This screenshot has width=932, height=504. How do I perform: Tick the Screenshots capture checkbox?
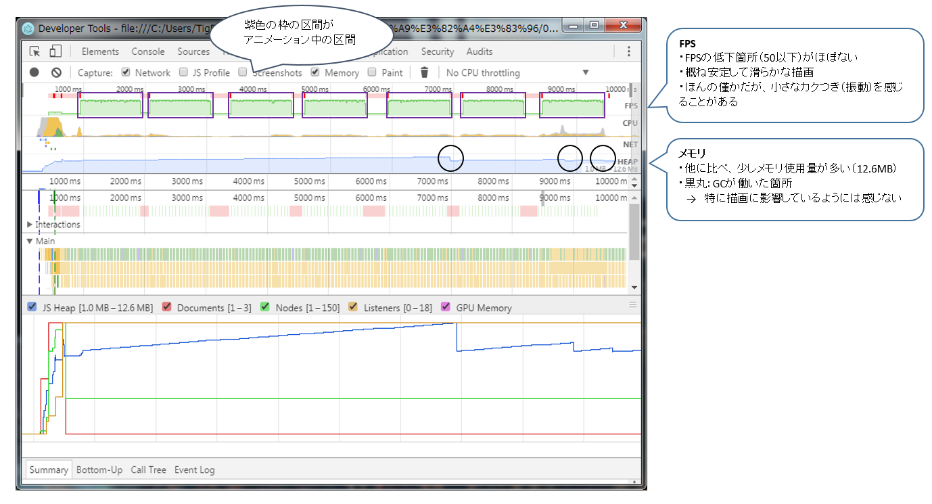pyautogui.click(x=243, y=72)
